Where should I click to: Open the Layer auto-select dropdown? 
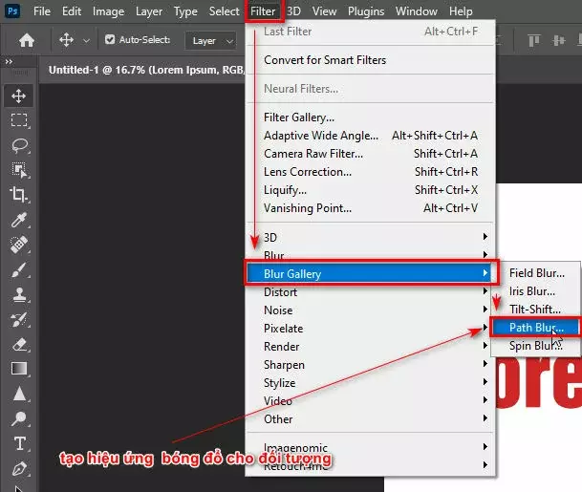210,40
